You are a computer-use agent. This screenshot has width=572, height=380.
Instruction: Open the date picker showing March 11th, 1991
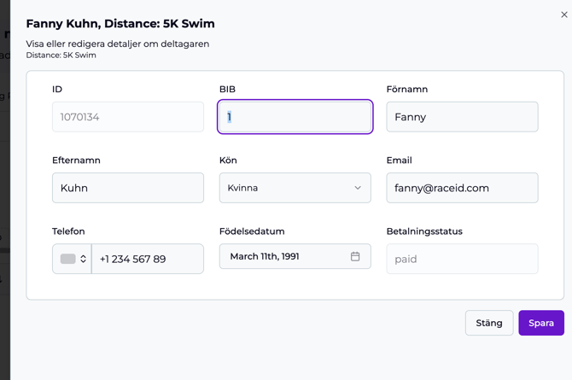[x=286, y=256]
